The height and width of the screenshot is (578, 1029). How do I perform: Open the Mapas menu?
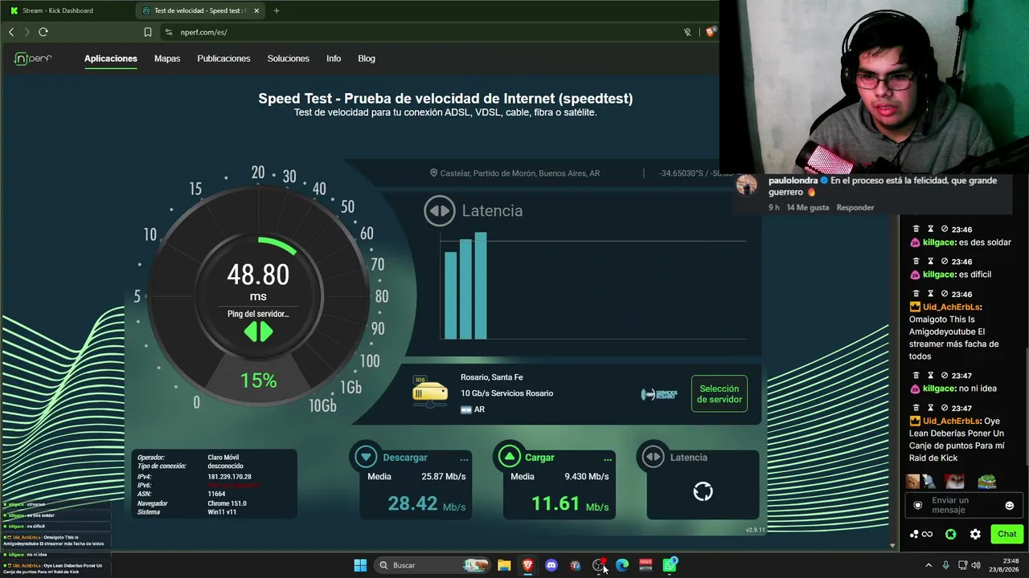[167, 59]
